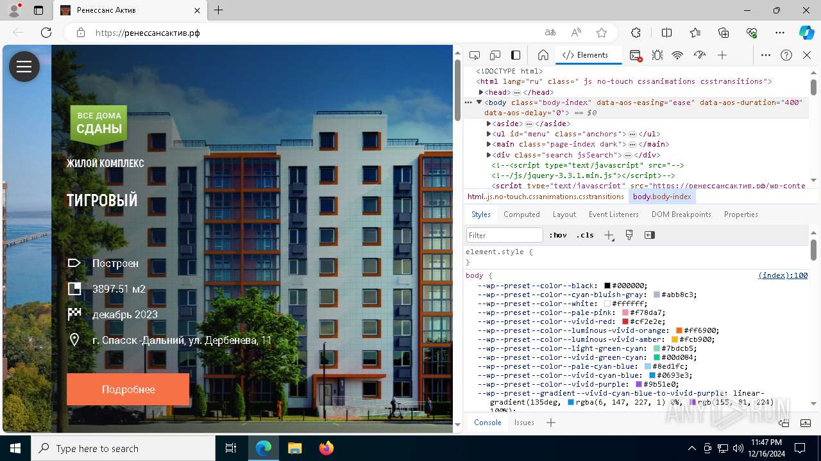Open the Properties tab
Image resolution: width=821 pixels, height=461 pixels.
coord(741,214)
